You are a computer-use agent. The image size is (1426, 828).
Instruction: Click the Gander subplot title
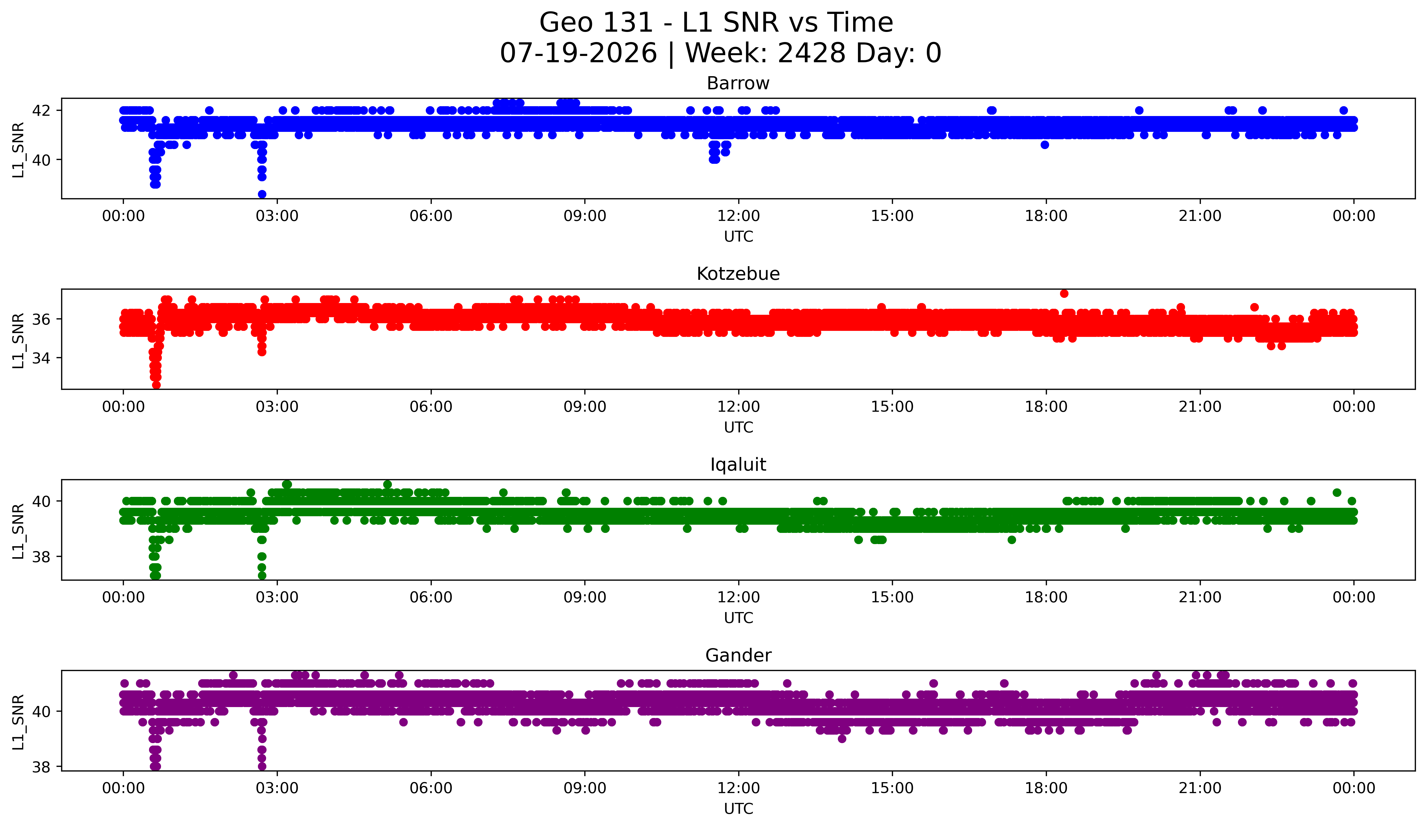pos(738,655)
